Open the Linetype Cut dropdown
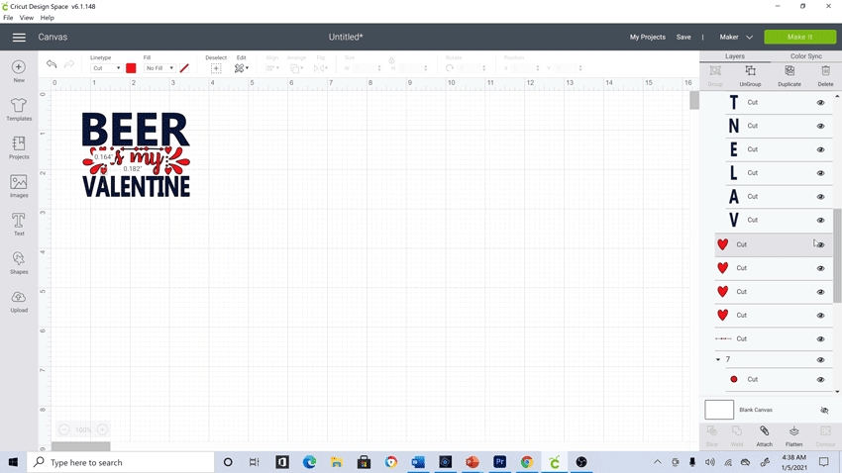Viewport: 842px width, 473px height. pos(106,68)
